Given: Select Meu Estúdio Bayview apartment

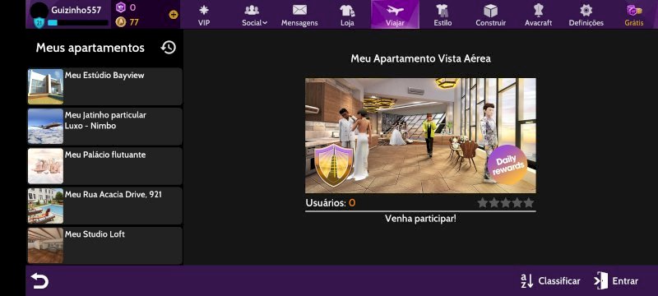Looking at the screenshot, I should click(105, 86).
